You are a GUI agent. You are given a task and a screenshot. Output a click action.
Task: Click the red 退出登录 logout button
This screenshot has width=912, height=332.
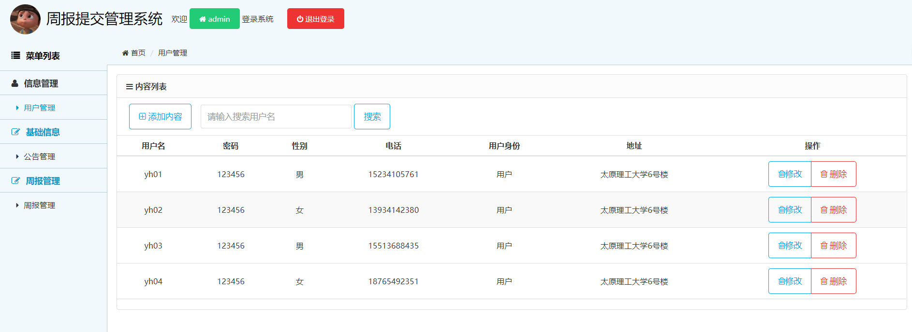[316, 19]
